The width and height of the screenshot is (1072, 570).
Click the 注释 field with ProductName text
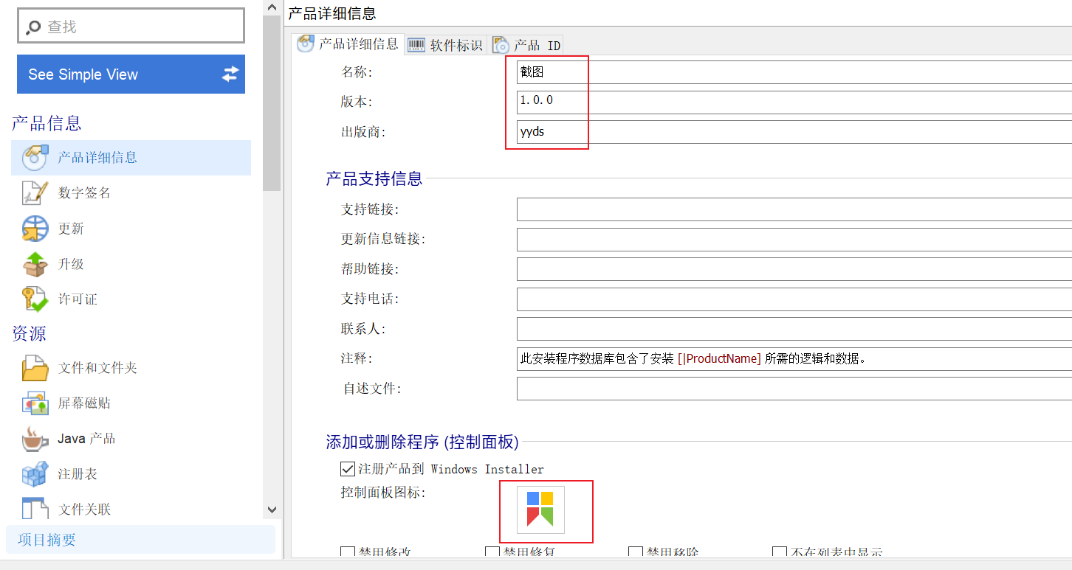tap(794, 359)
